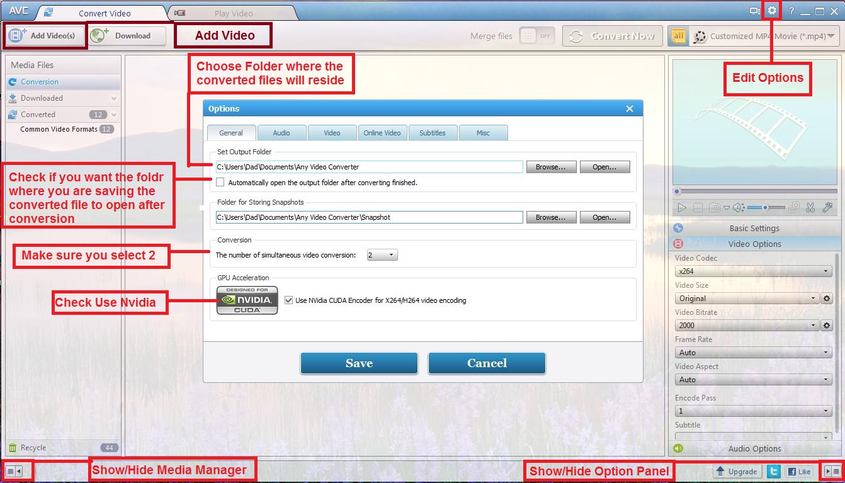Open the Video Aspect Auto dropdown
Viewport: 845px width, 483px height.
pos(753,380)
